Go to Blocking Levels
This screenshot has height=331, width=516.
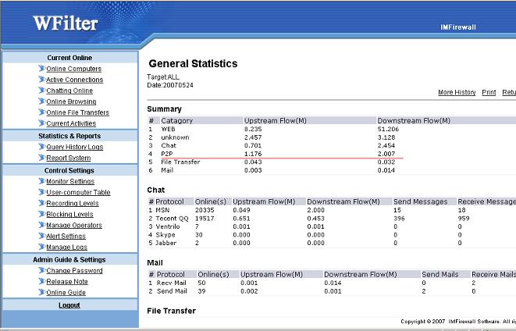pos(69,214)
